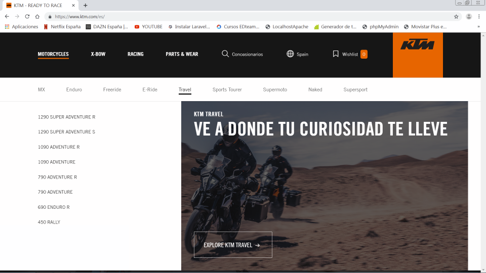
Task: Click the site padlock icon in address bar
Action: coord(50,17)
